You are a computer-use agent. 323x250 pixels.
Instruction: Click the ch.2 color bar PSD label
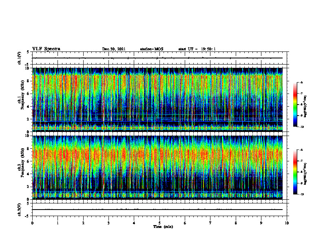pyautogui.click(x=305, y=174)
